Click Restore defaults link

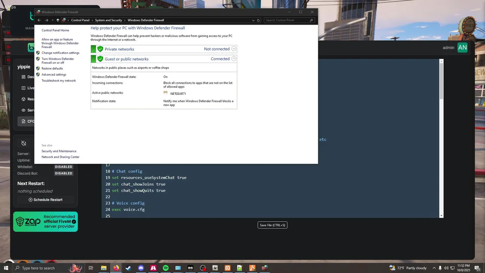pos(52,69)
